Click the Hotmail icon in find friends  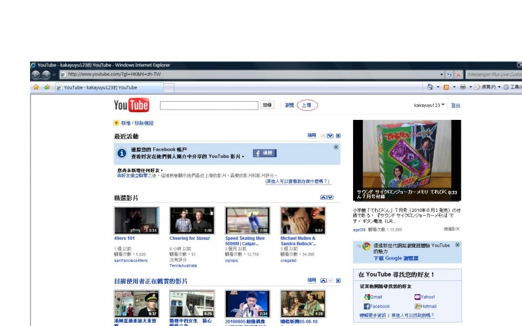pos(418,306)
